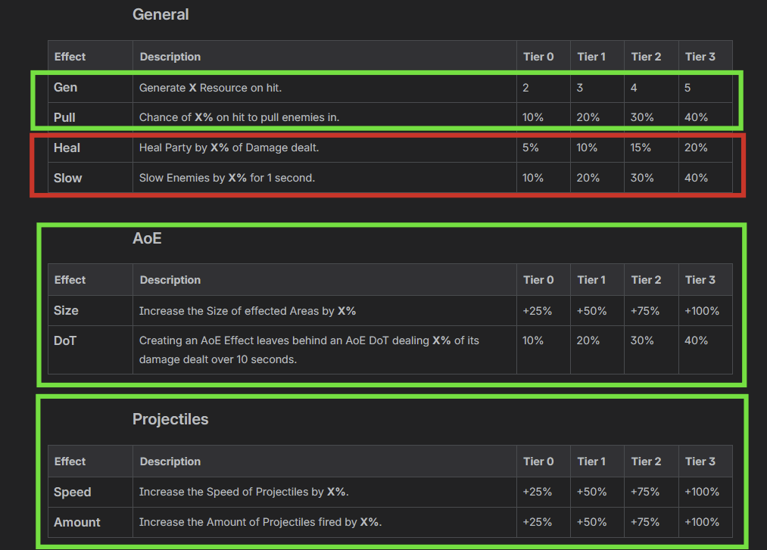Select the Heal Tier 3 value 20%
This screenshot has width=767, height=550.
[696, 148]
